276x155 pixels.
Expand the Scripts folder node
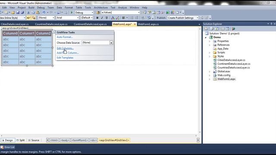(210, 53)
